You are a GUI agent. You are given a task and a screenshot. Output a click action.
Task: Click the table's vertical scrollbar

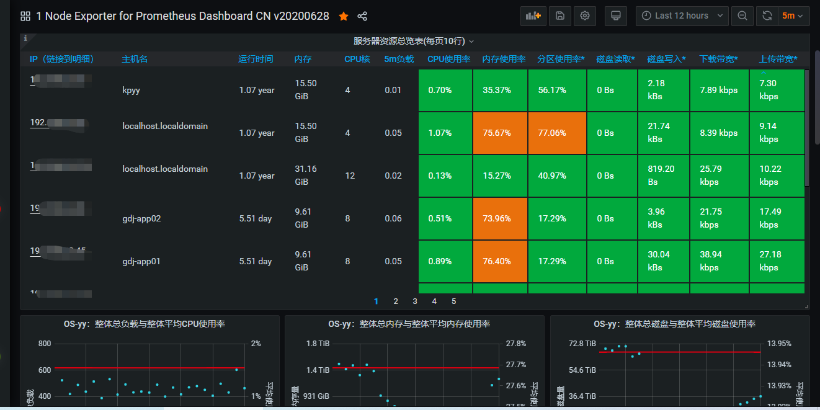click(806, 127)
